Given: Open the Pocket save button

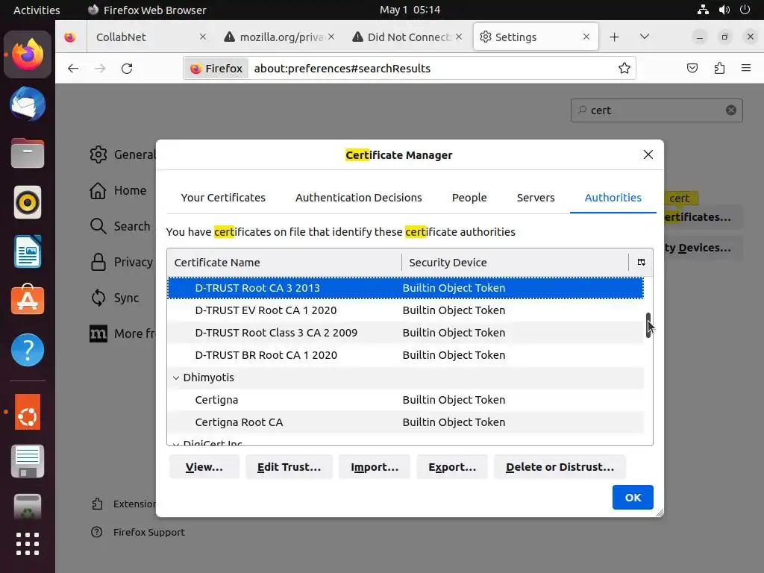Looking at the screenshot, I should [692, 68].
